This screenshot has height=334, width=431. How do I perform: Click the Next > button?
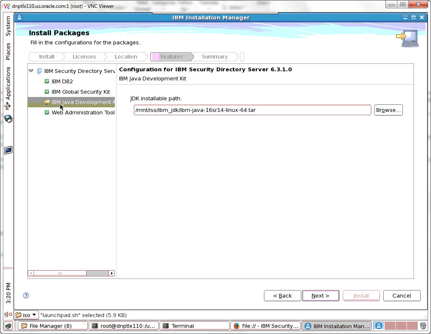(x=320, y=295)
